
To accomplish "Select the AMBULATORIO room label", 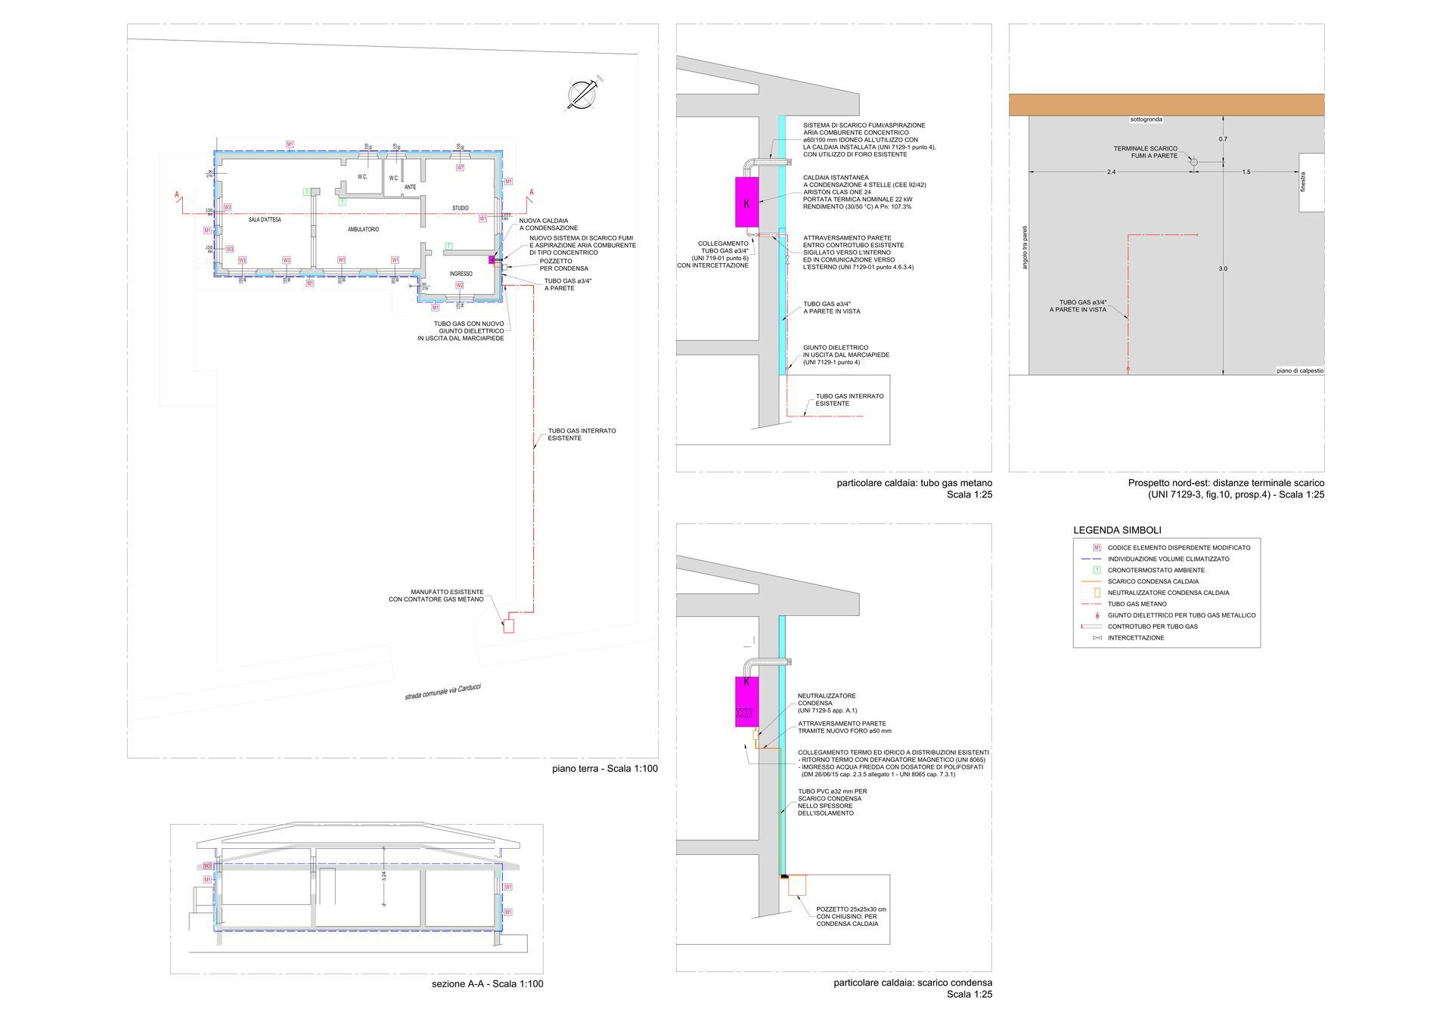I will [x=363, y=229].
